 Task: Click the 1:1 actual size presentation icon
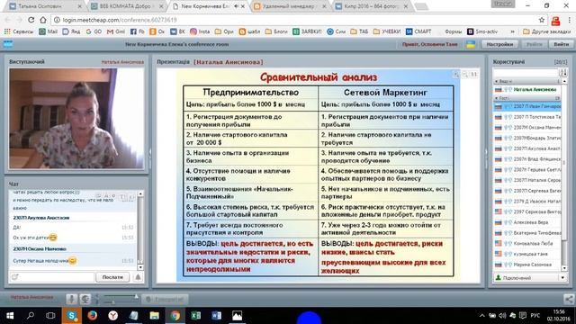pyautogui.click(x=474, y=74)
